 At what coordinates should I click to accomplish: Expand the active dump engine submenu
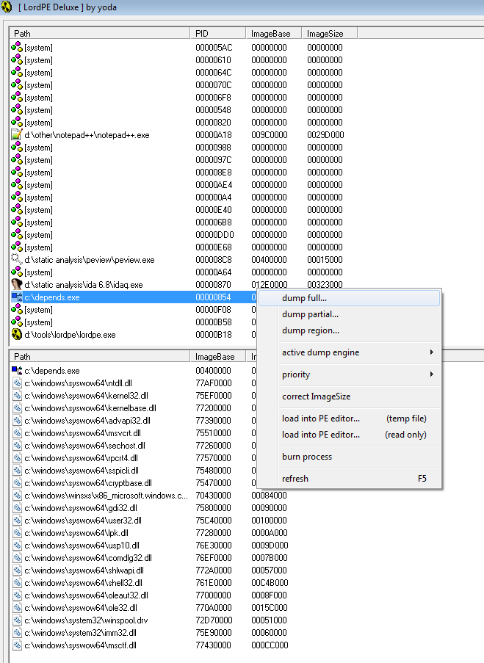click(349, 352)
